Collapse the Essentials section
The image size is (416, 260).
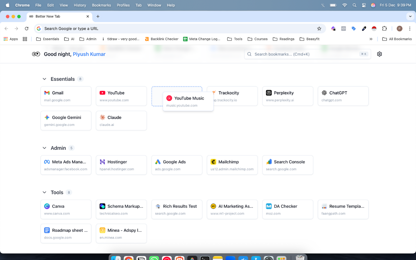(x=45, y=79)
